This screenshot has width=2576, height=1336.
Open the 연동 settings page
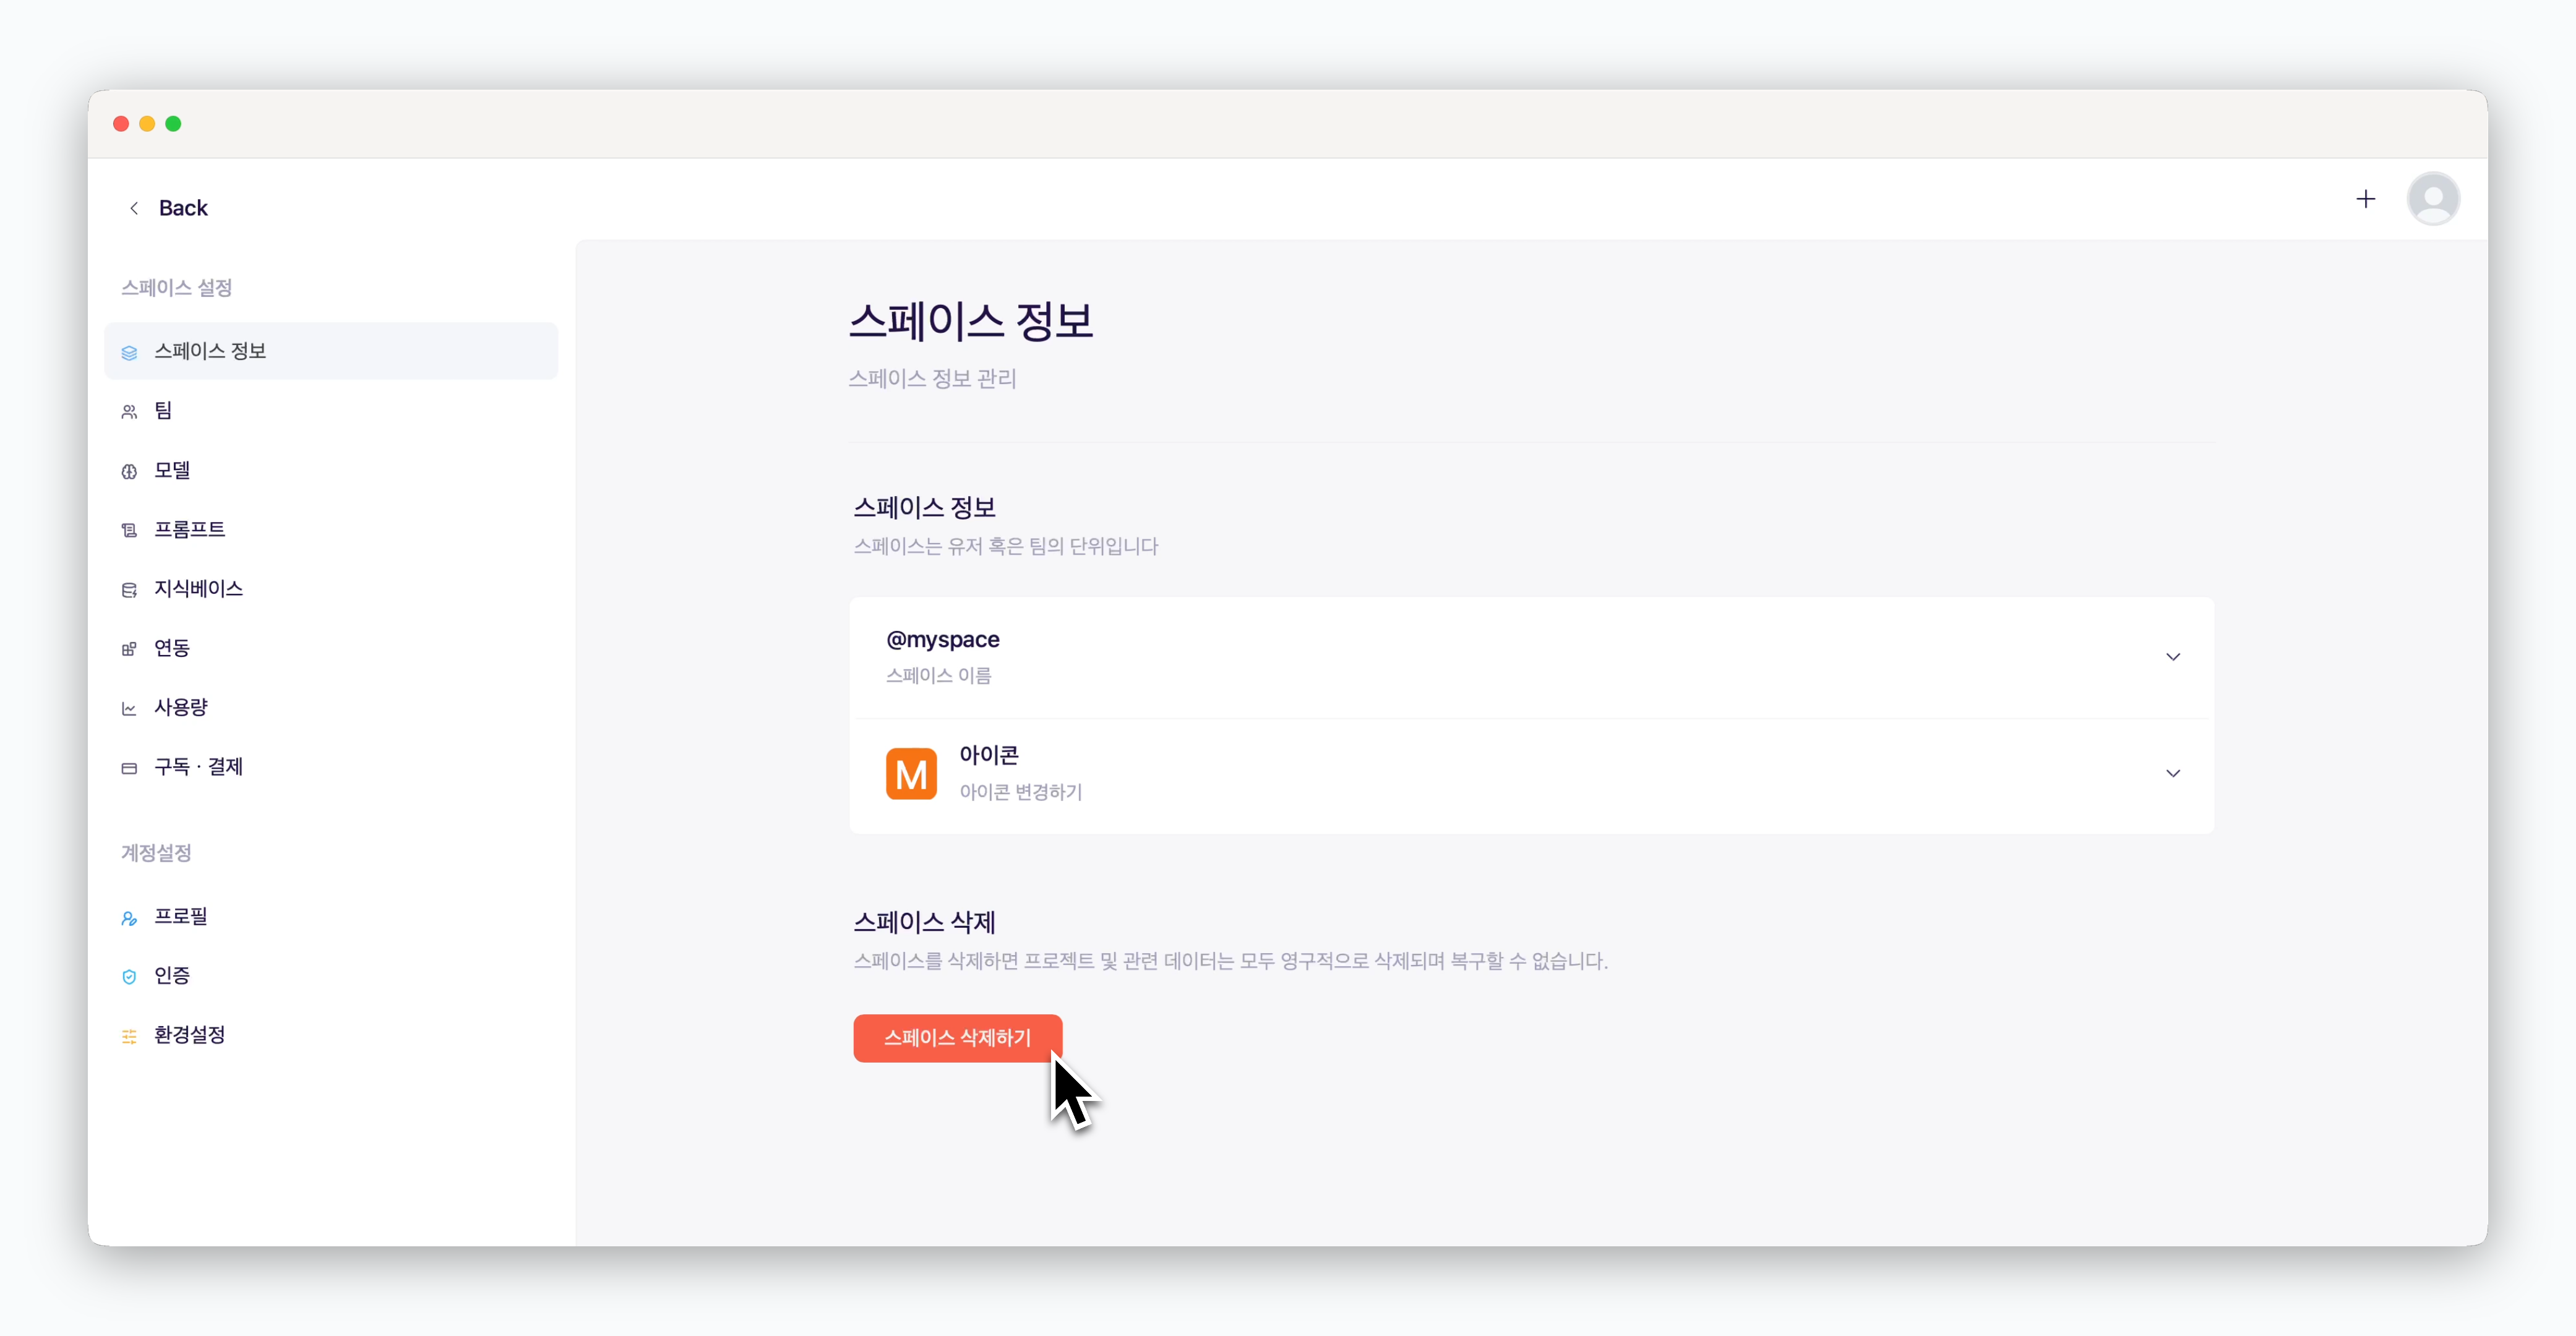click(x=331, y=648)
